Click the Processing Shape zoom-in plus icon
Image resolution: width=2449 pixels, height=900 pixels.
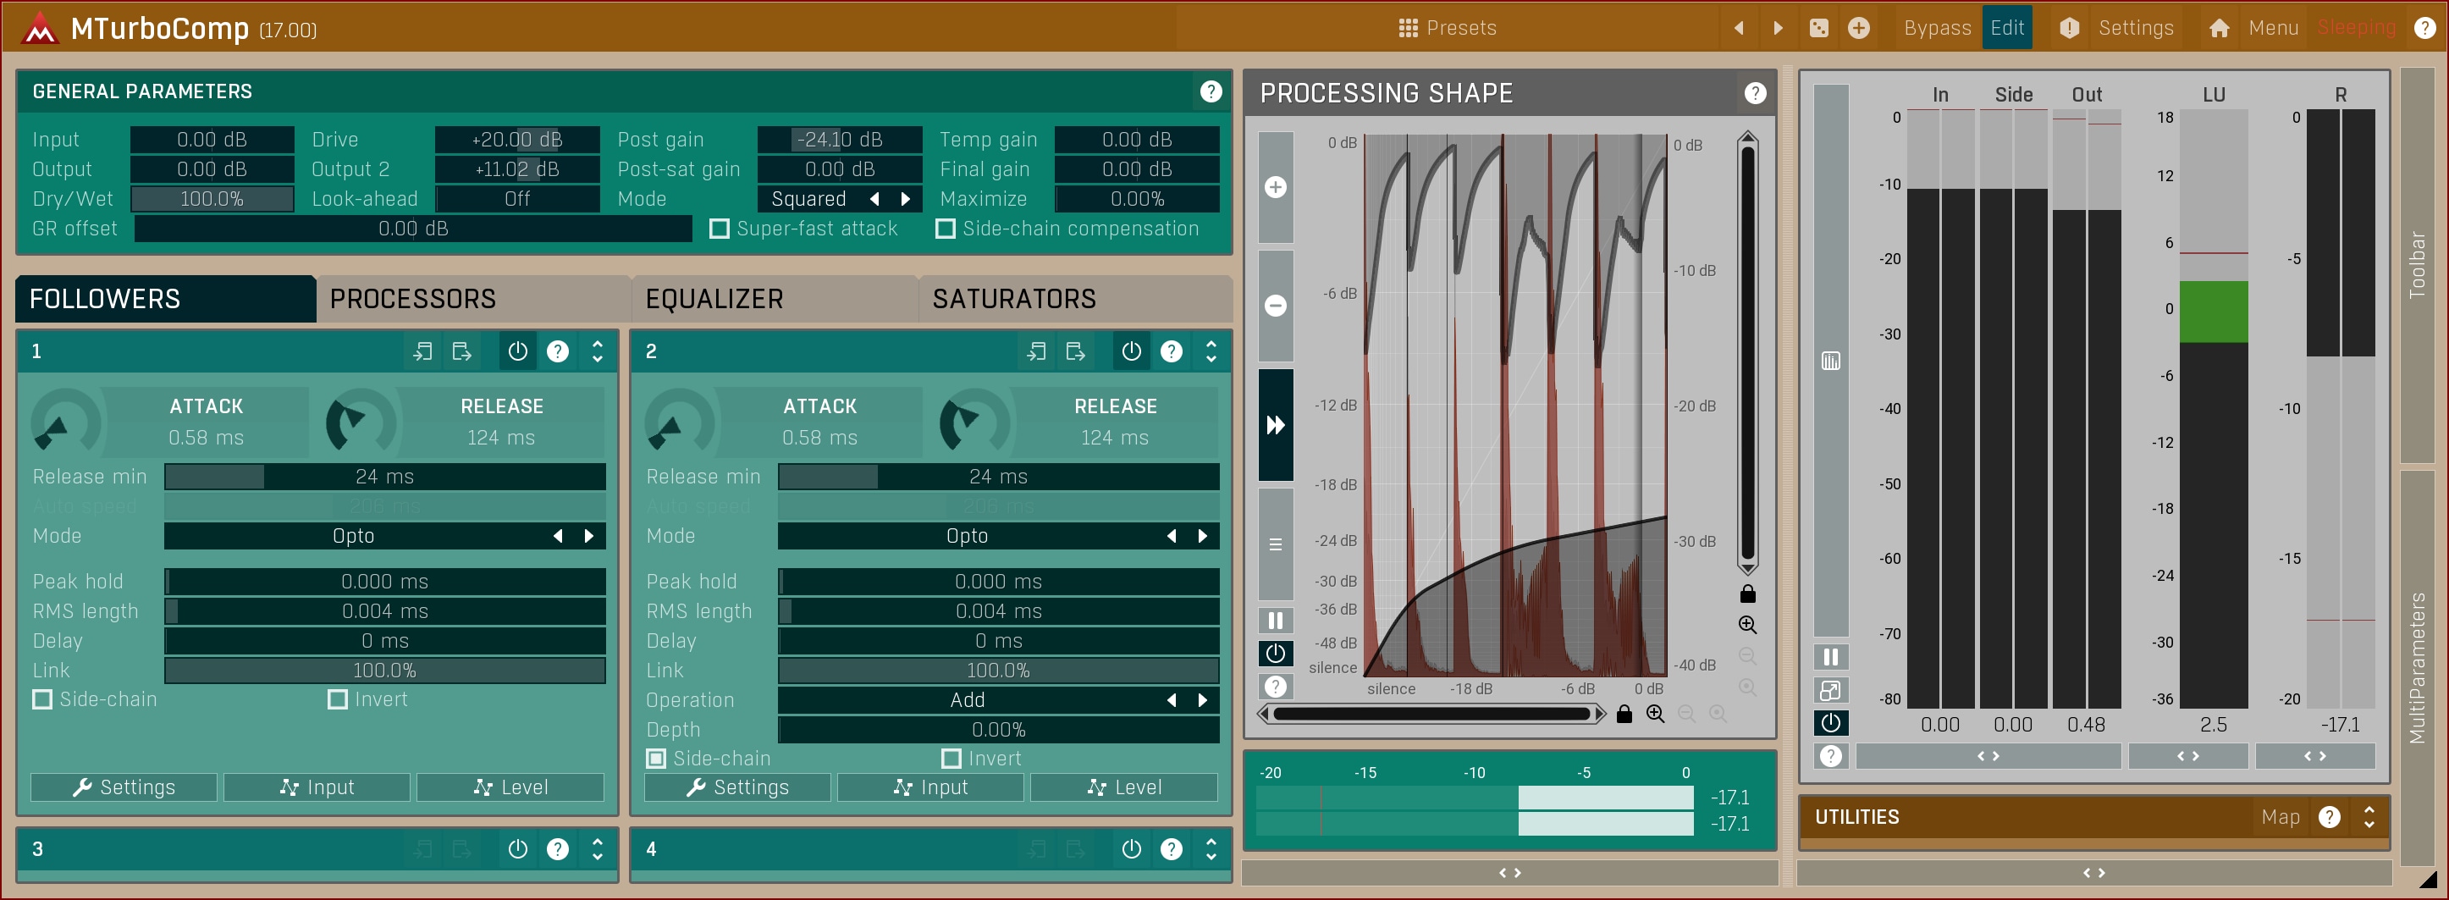(1275, 187)
